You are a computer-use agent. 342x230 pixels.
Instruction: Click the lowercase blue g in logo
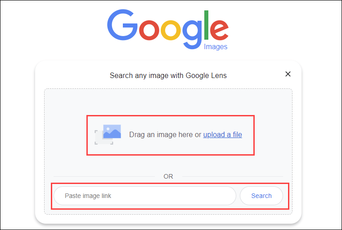point(192,34)
